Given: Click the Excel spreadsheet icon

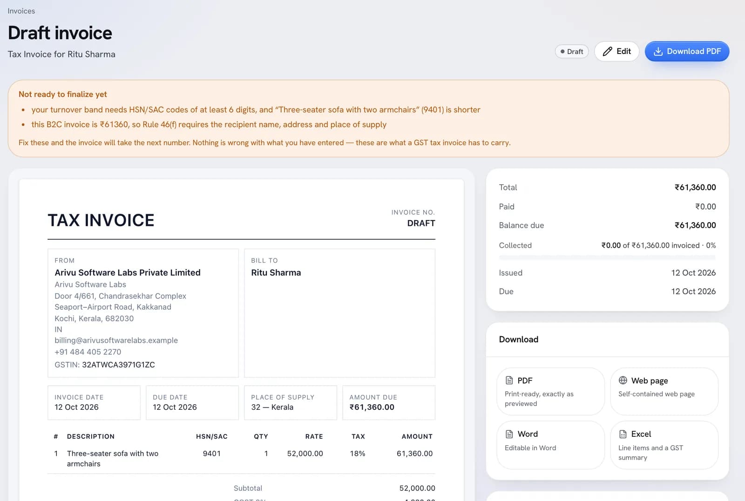Looking at the screenshot, I should (x=623, y=434).
